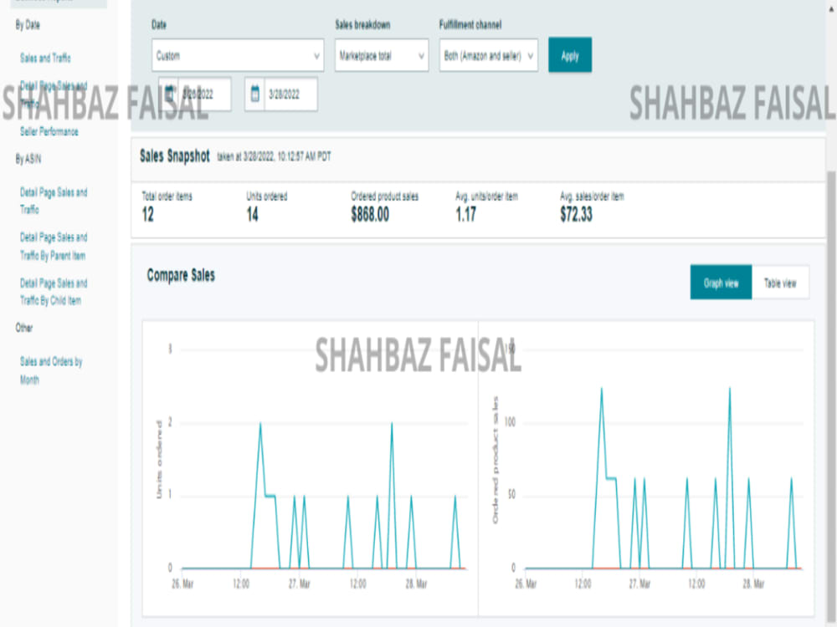Image resolution: width=837 pixels, height=627 pixels.
Task: Click the Ordered product sales axis label
Action: (495, 460)
